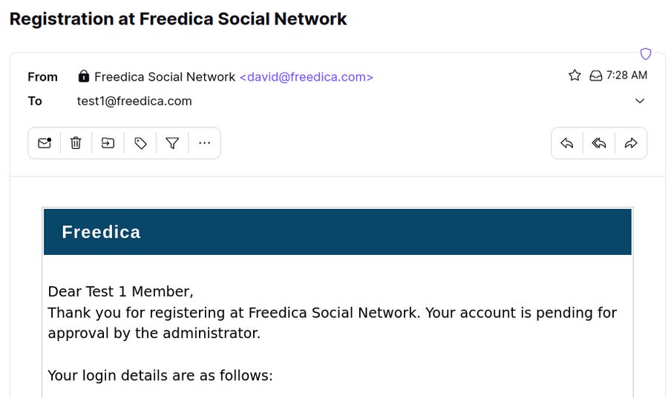Star this message
The width and height of the screenshot is (668, 398).
(x=574, y=76)
